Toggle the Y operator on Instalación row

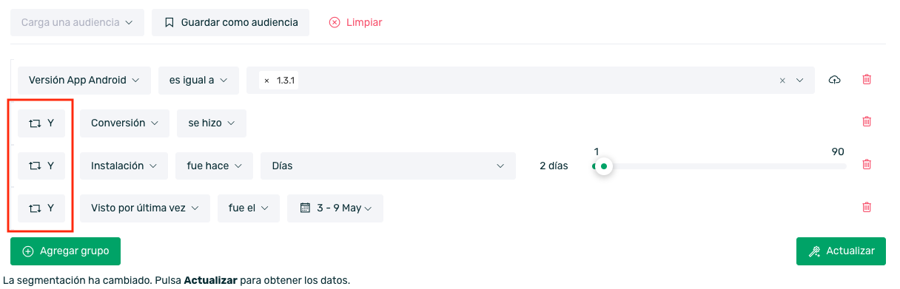[41, 166]
